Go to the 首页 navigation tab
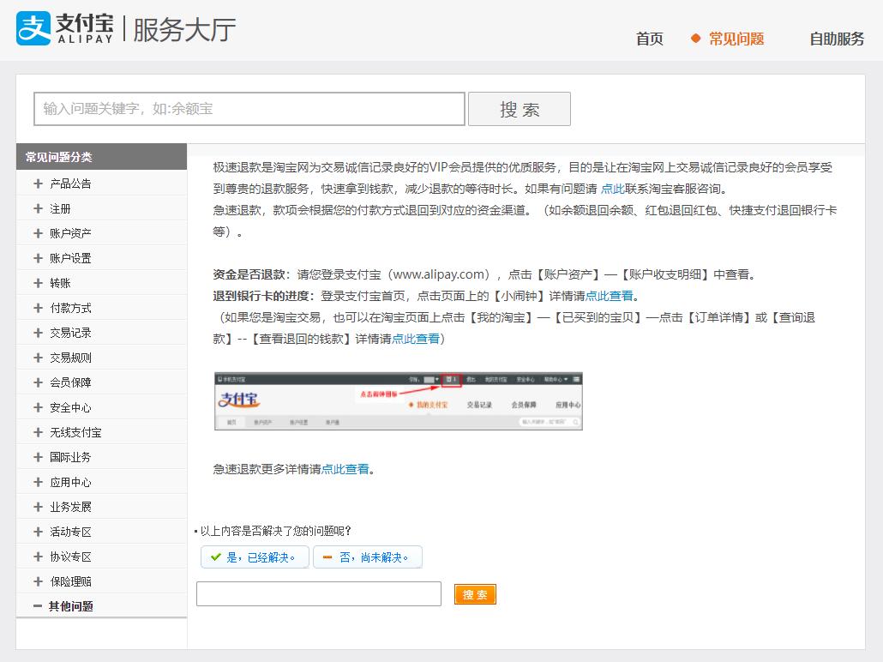This screenshot has width=883, height=662. 649,39
